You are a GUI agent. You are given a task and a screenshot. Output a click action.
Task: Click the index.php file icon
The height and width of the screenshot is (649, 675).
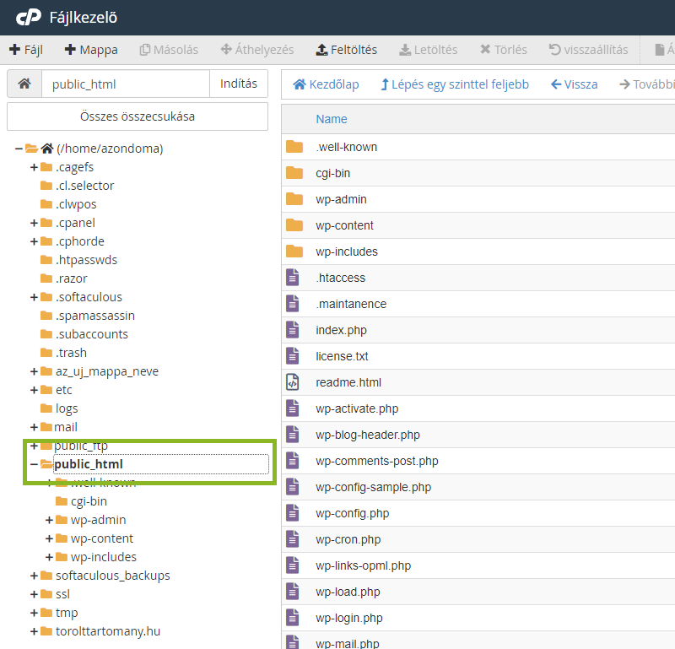click(294, 330)
